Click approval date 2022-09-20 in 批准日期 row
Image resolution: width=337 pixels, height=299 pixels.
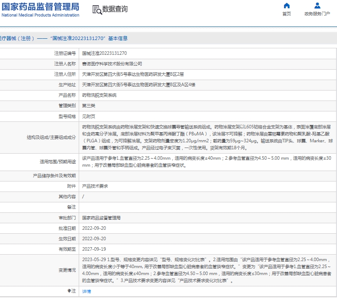94,228
